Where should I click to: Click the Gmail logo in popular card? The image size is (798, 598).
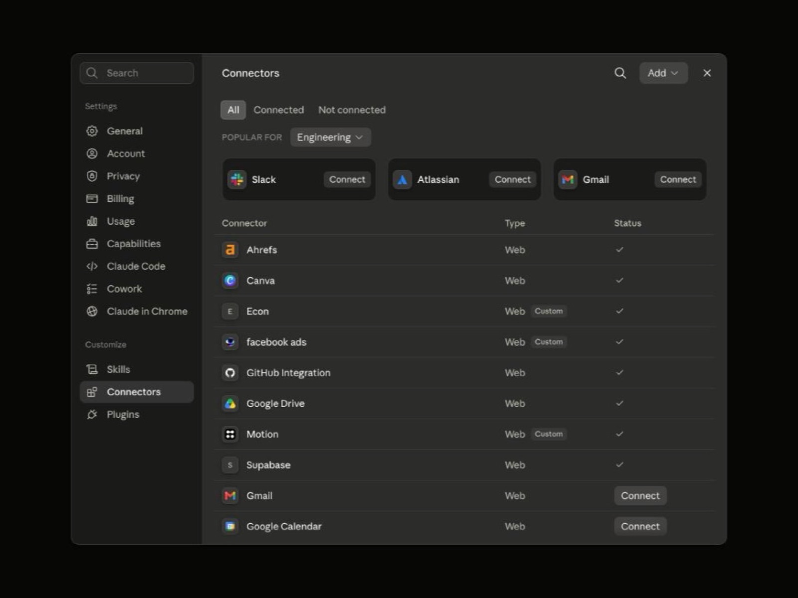pos(568,179)
